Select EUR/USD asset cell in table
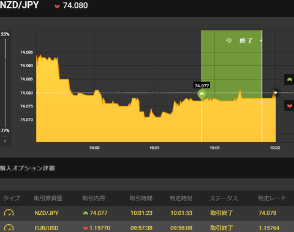 coord(47,228)
